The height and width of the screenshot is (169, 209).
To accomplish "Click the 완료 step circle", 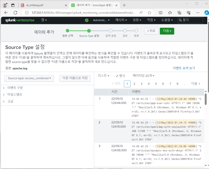I will (x=136, y=31).
